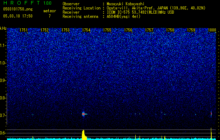Click the 1751 time marker
The width and height of the screenshot is (220, 140).
pyautogui.click(x=23, y=30)
